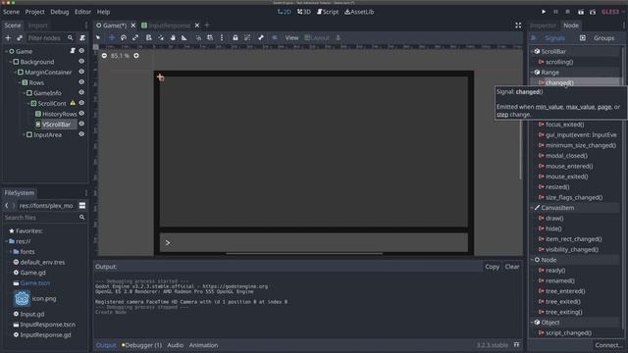628x353 pixels.
Task: Open skeleton bone options icon
Action: pos(261,37)
